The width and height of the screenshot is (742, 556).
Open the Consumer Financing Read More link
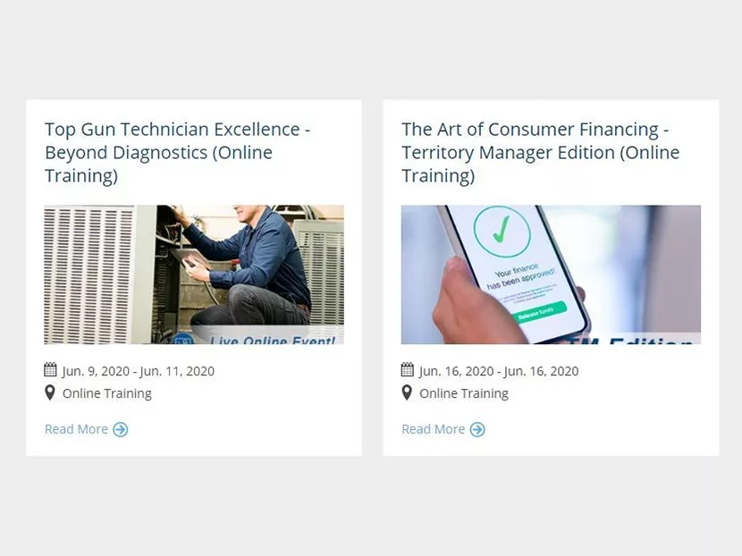coord(433,429)
